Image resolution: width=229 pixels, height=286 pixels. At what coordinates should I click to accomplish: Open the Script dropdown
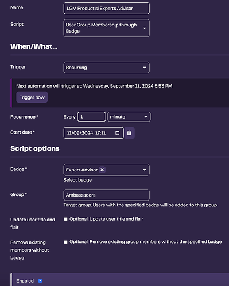click(106, 28)
